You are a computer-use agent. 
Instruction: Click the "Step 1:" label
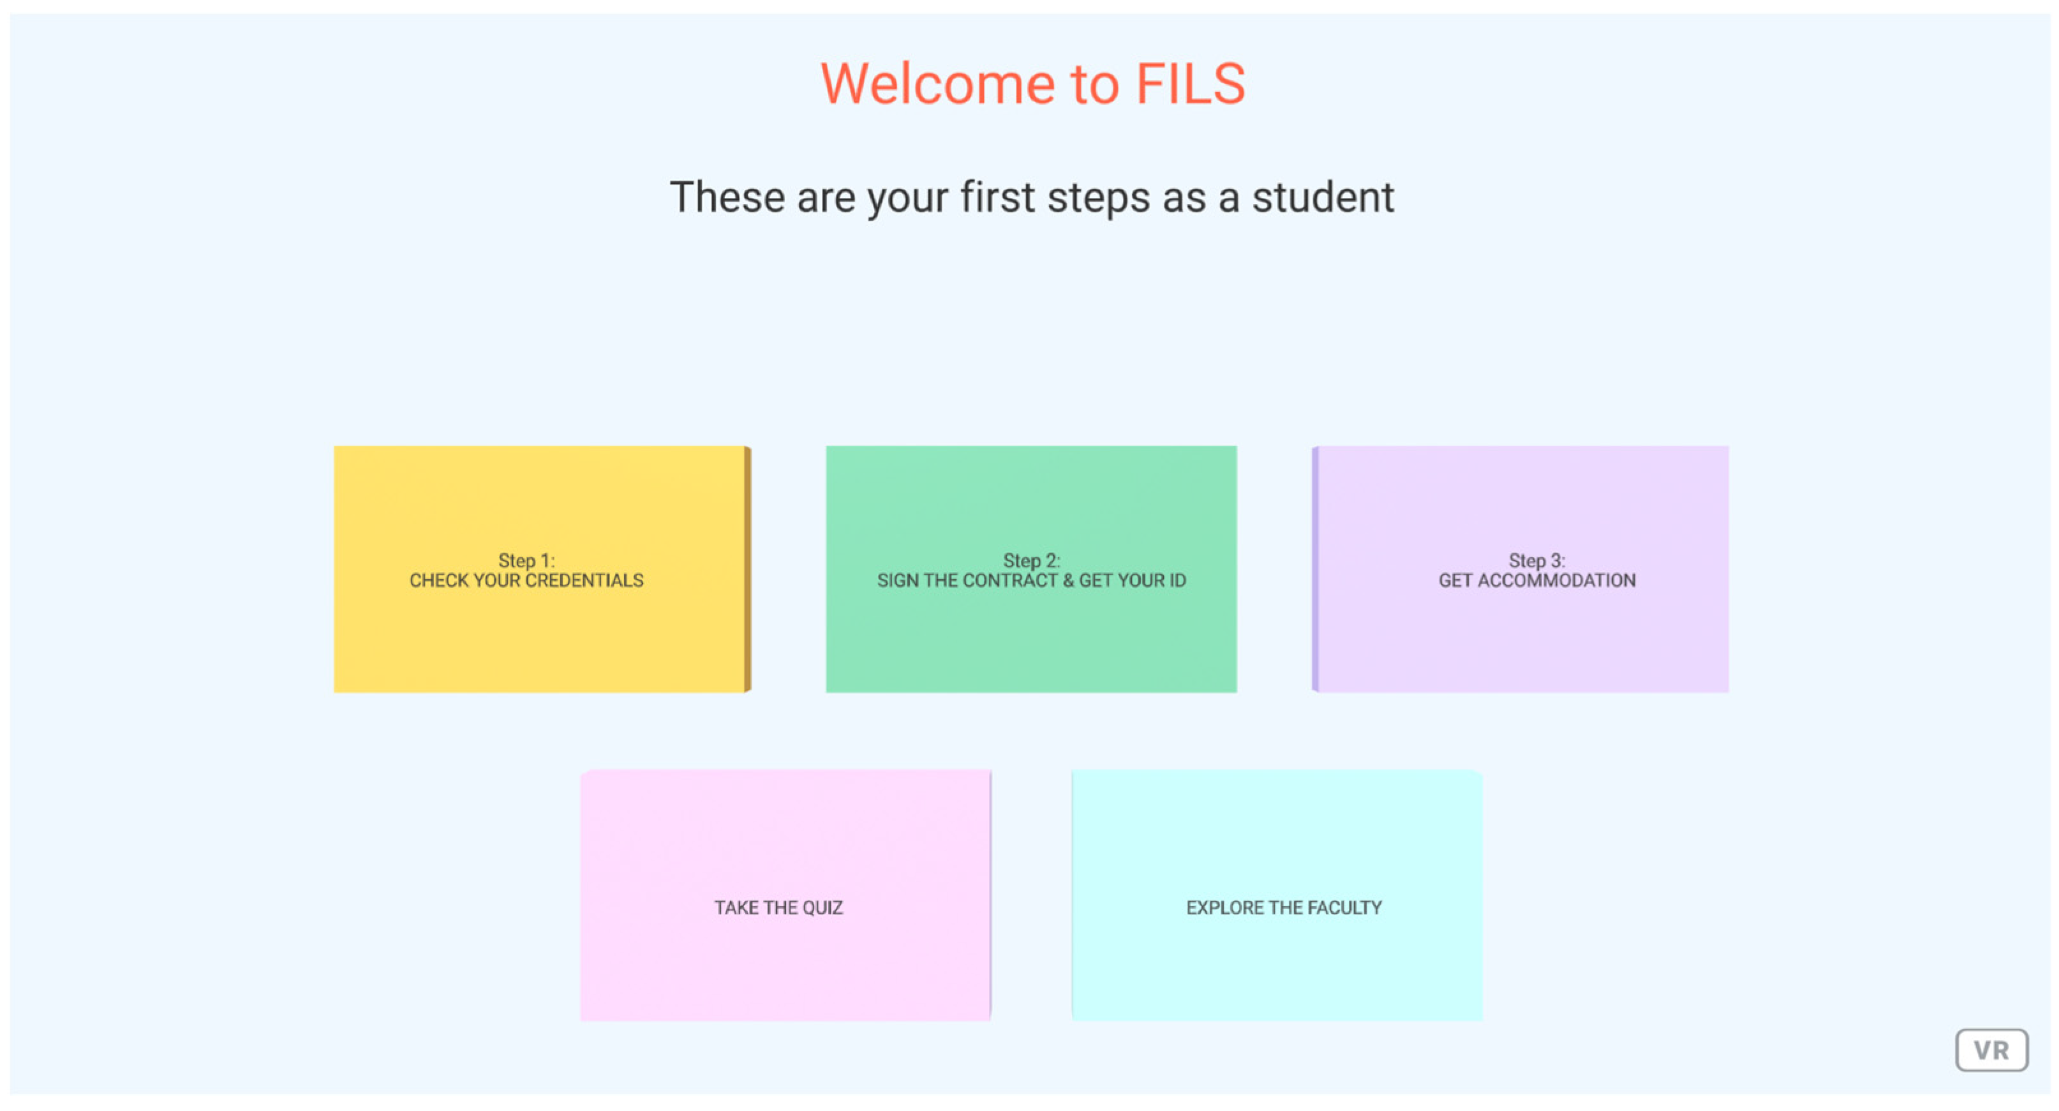click(526, 560)
